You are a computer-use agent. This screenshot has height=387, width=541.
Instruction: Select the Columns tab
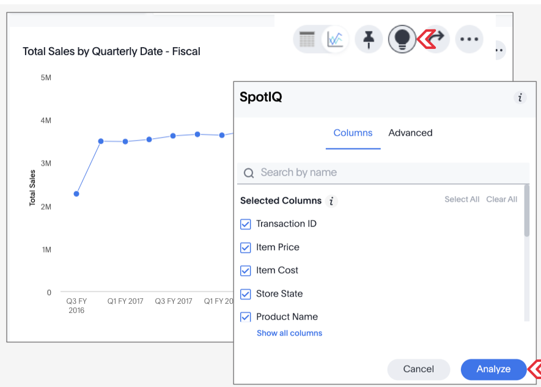(353, 133)
